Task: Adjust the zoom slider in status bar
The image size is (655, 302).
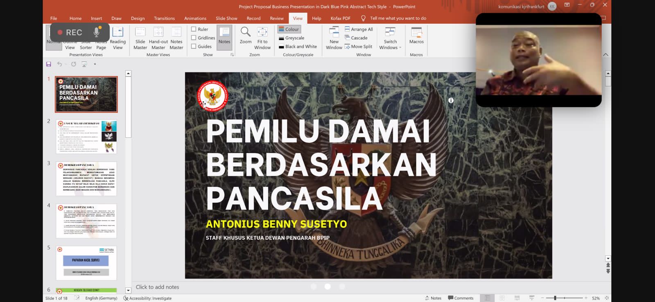Action: click(555, 298)
